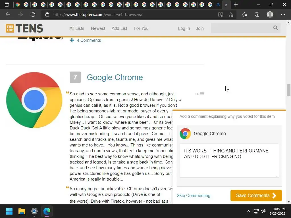The image size is (291, 218).
Task: Open the Favorites list
Action: [244, 14]
